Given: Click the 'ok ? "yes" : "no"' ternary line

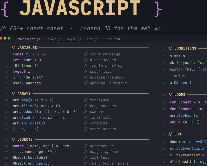Looking at the screenshot, I should [188, 63].
